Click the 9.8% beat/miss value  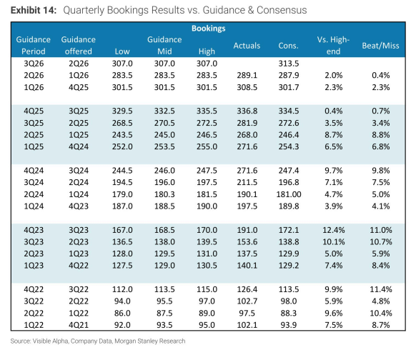click(381, 171)
